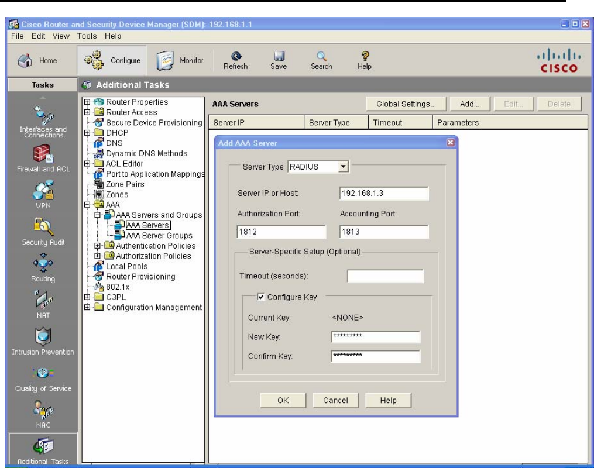Expand the C3PL folder

(x=87, y=297)
